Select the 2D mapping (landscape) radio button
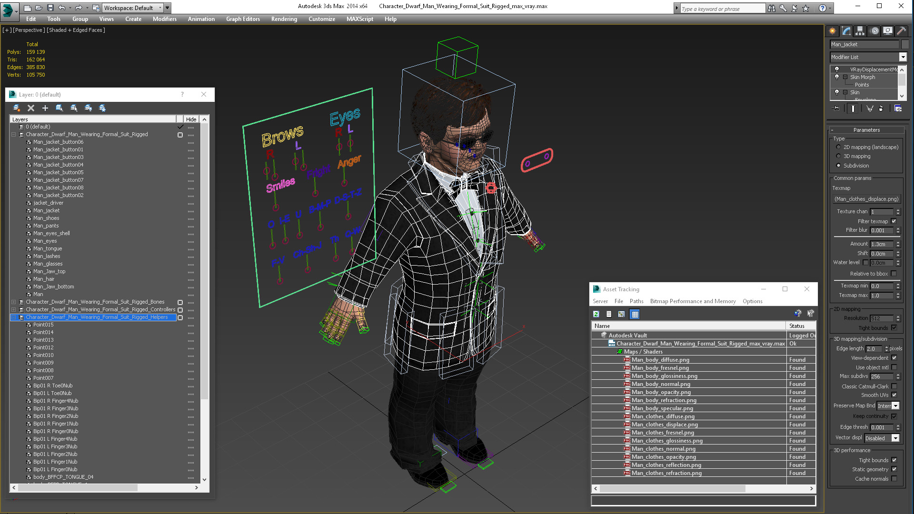The image size is (914, 514). 838,147
